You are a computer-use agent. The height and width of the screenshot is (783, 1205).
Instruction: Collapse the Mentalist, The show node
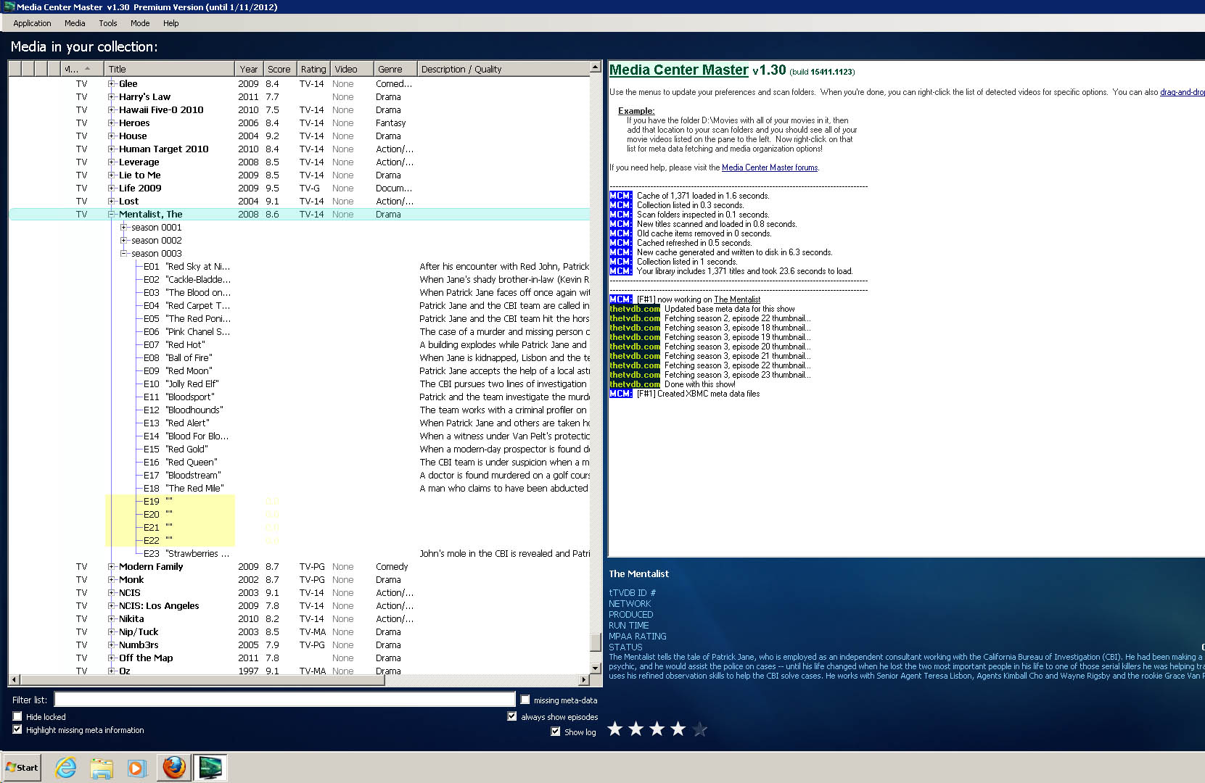click(112, 215)
